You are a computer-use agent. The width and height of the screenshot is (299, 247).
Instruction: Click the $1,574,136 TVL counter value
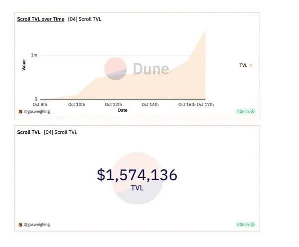[137, 175]
